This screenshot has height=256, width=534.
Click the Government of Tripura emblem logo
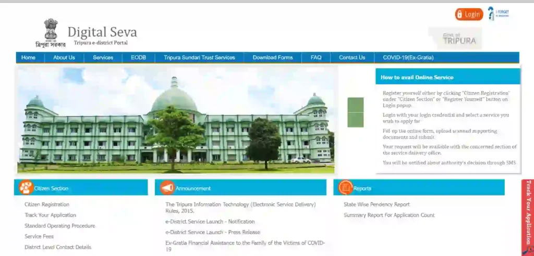[x=51, y=33]
